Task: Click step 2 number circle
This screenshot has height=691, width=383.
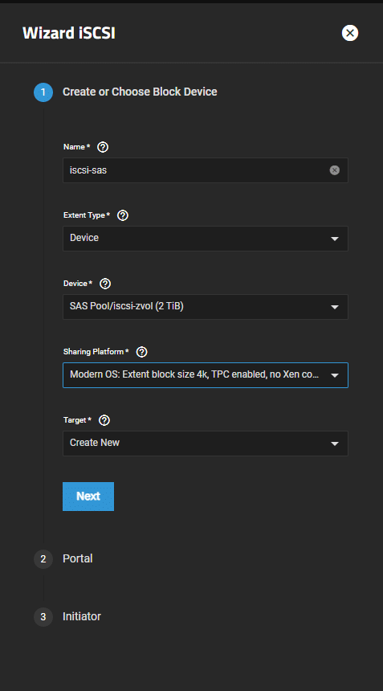Action: pos(43,559)
